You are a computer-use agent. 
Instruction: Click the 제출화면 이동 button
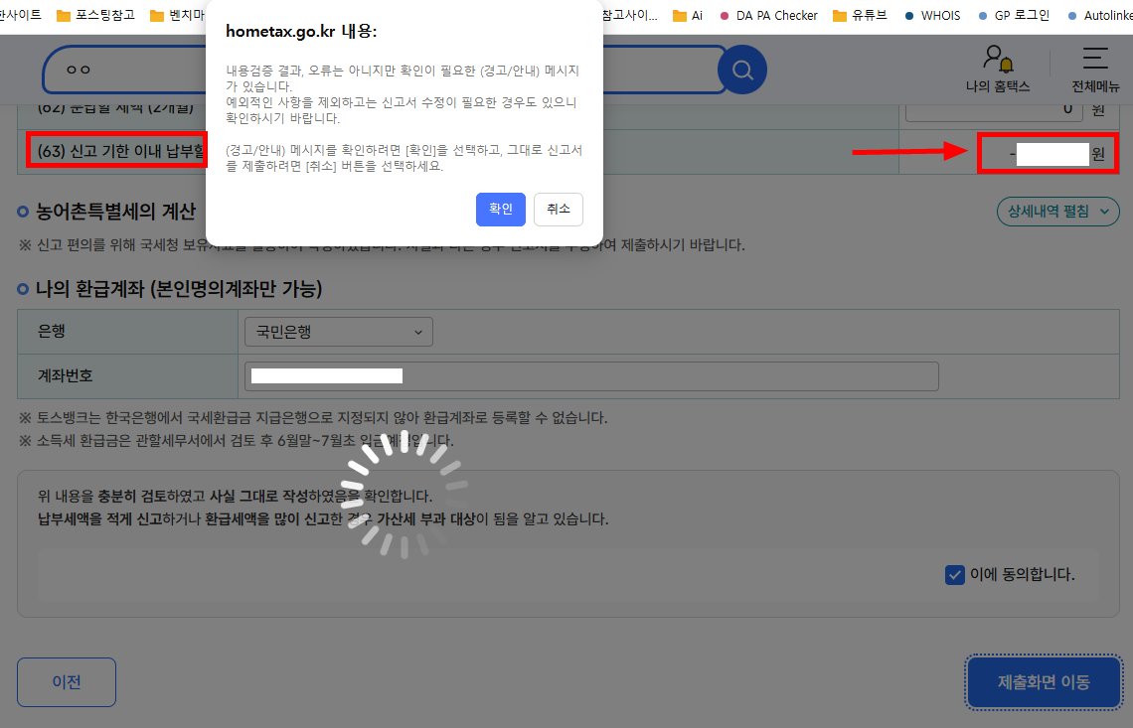1044,682
